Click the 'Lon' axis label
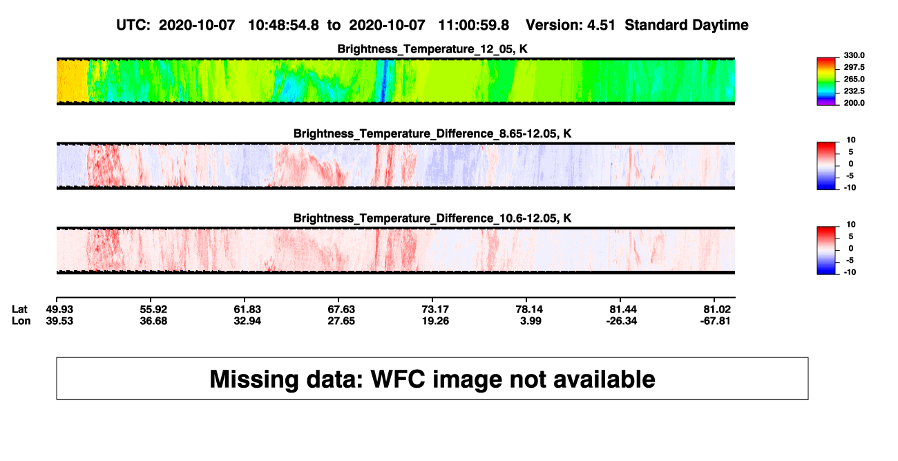Viewport: 898px width, 461px height. [21, 320]
